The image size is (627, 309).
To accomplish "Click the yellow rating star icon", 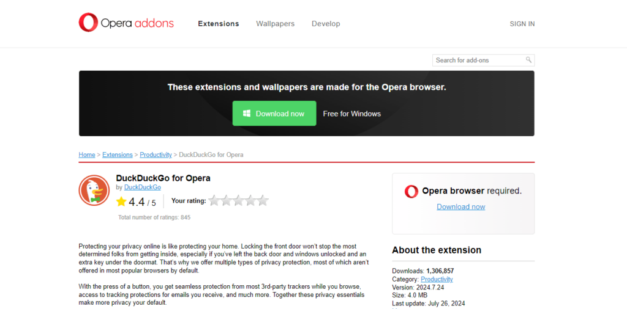I will coord(121,202).
